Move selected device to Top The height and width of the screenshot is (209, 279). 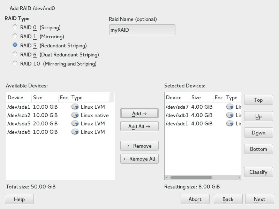coord(258,100)
